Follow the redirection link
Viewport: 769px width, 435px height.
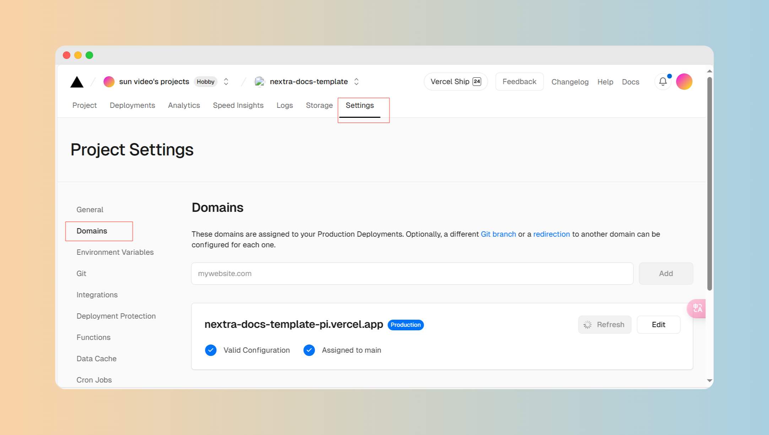pos(551,234)
